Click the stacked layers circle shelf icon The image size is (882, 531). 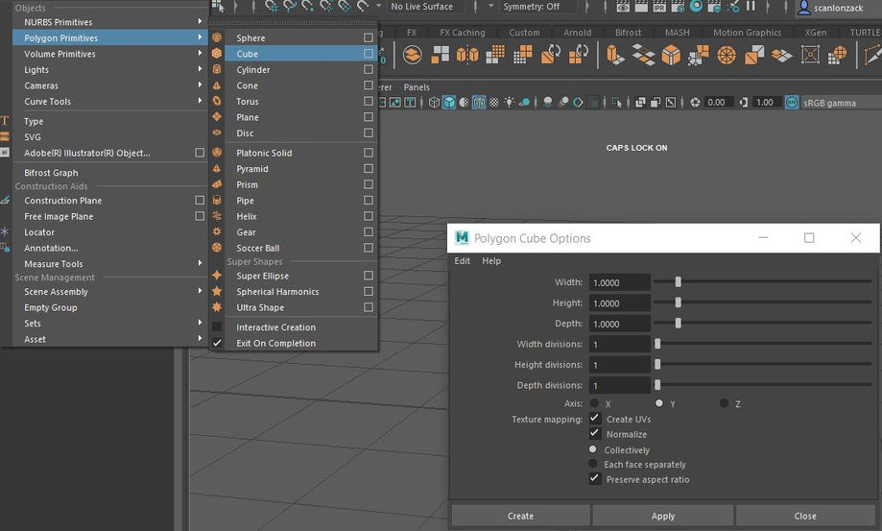point(413,55)
